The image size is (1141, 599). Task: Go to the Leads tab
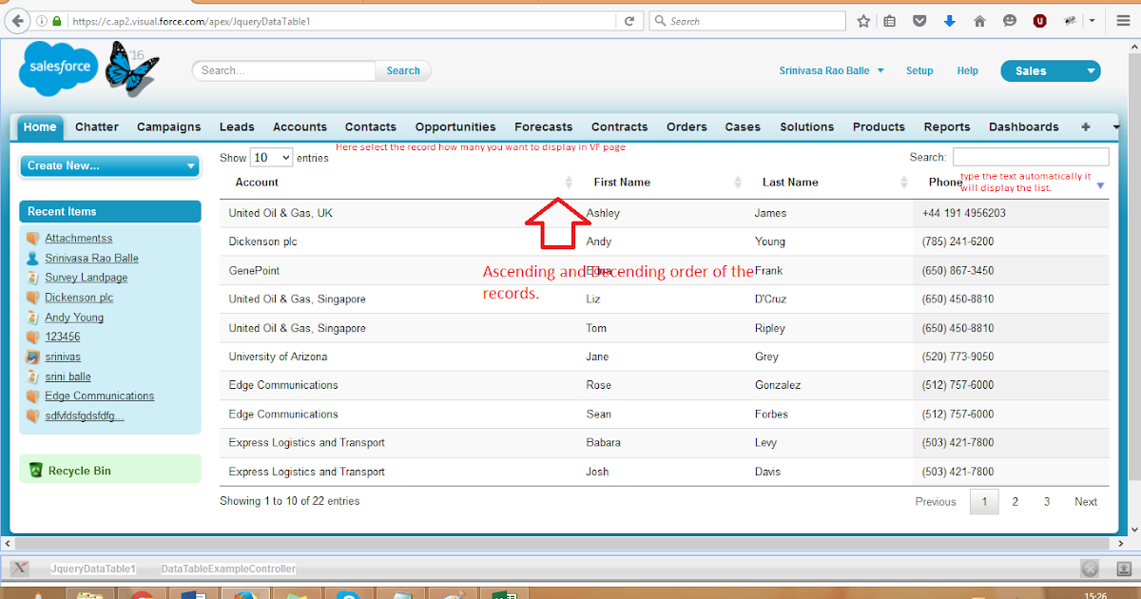click(237, 126)
